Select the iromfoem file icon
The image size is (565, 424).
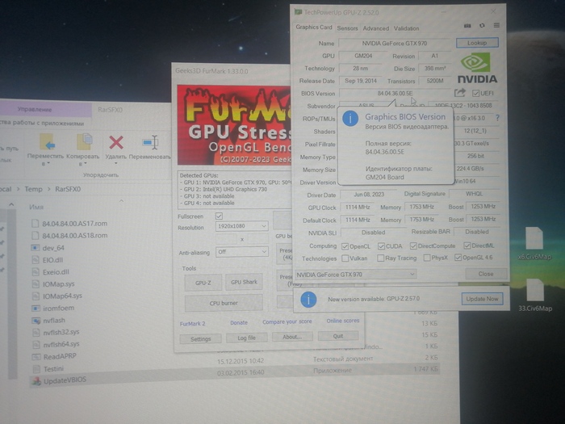tap(36, 309)
